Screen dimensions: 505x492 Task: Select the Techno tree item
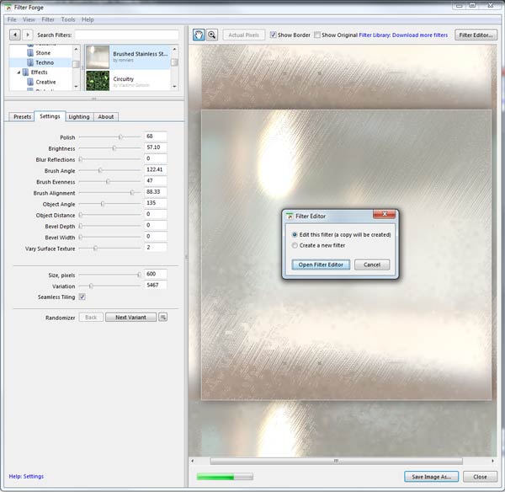coord(45,62)
